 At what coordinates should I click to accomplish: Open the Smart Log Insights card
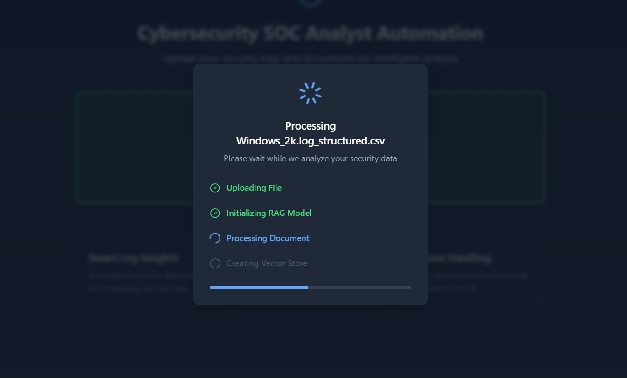134,273
